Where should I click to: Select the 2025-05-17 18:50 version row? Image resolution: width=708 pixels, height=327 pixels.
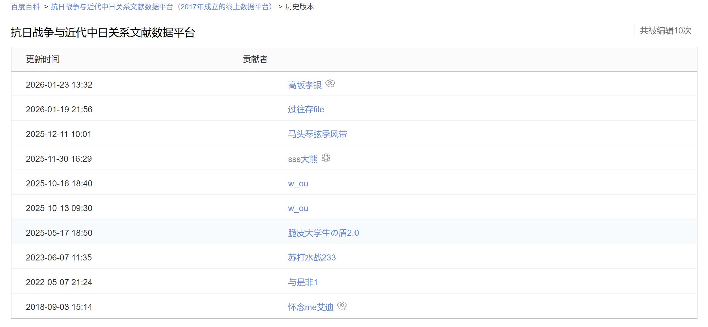[59, 233]
